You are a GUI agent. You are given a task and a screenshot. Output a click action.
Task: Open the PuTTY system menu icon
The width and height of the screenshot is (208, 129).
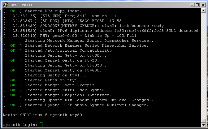(6, 5)
